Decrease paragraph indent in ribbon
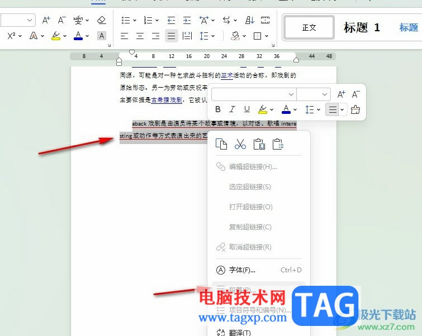The height and width of the screenshot is (336, 422). click(171, 20)
